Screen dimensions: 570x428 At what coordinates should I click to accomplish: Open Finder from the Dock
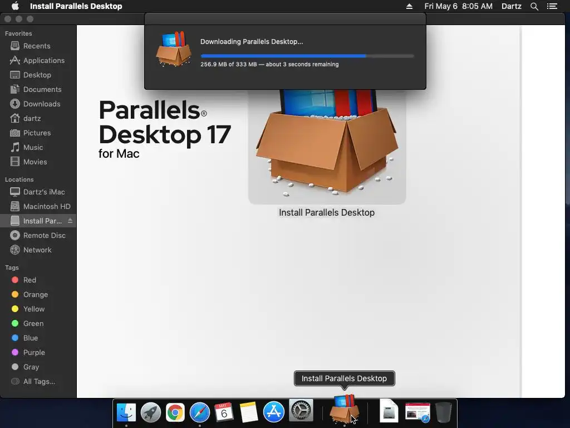coord(126,412)
